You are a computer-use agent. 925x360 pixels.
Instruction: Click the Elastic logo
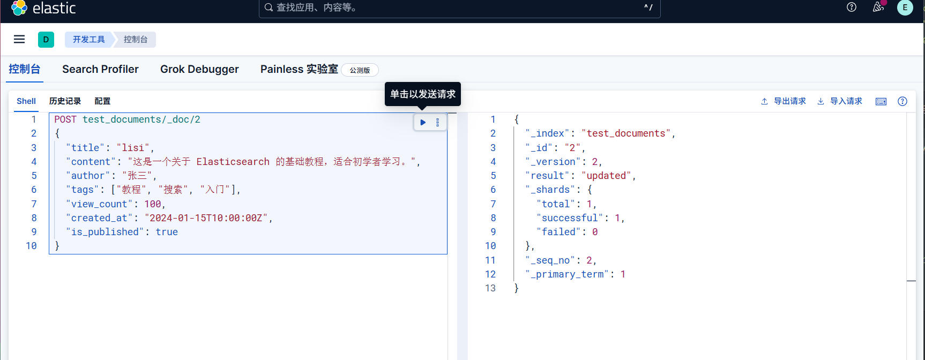click(44, 8)
